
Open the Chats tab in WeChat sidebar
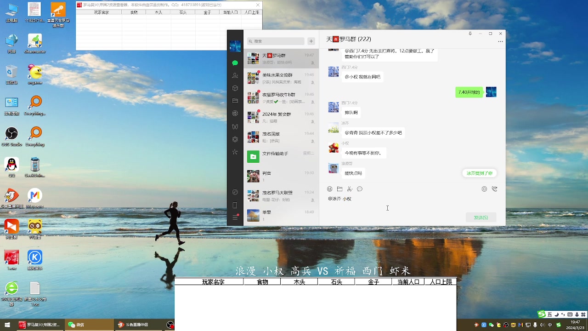pos(235,63)
